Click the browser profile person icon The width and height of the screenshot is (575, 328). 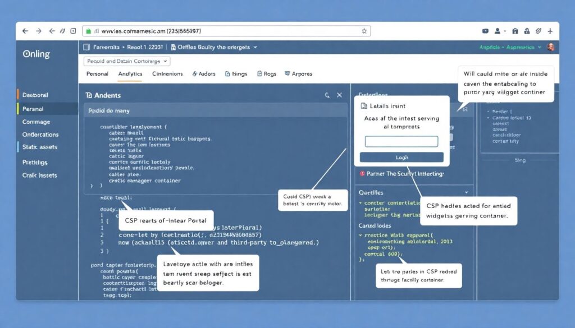498,31
